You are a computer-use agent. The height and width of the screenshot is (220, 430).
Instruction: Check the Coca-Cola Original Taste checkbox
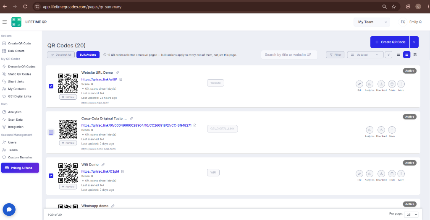pyautogui.click(x=51, y=132)
